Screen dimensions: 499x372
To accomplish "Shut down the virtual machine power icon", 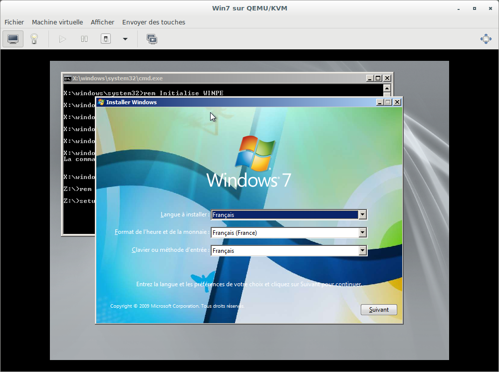I will click(x=106, y=39).
